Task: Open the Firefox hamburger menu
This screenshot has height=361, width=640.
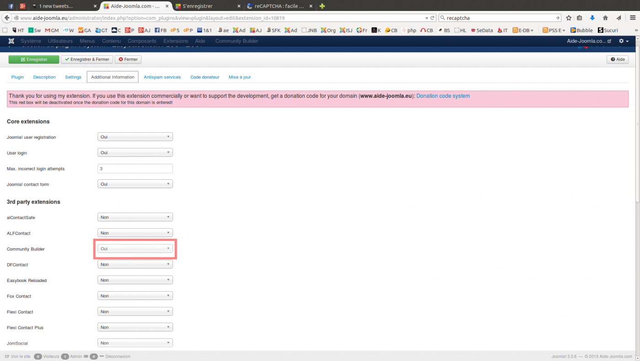Action: pyautogui.click(x=632, y=18)
